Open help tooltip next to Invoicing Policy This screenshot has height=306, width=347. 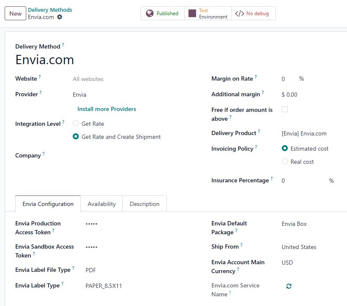[x=256, y=146]
